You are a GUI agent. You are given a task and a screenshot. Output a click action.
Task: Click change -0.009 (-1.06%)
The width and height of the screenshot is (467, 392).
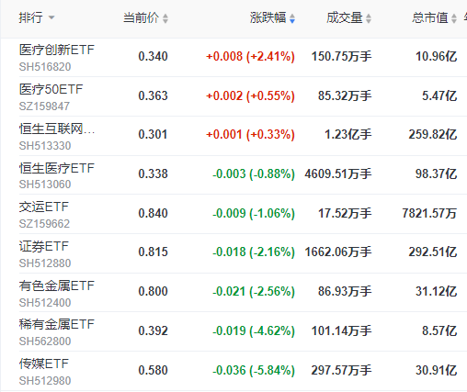[x=254, y=213]
